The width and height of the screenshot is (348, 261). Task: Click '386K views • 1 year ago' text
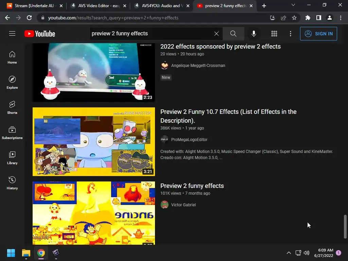pos(182,128)
